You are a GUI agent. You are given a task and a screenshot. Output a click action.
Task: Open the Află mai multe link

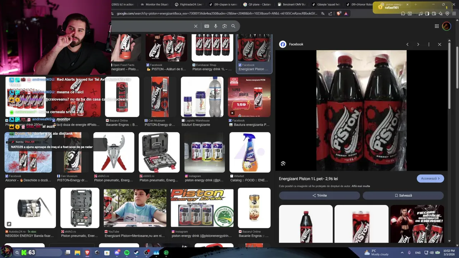click(361, 186)
